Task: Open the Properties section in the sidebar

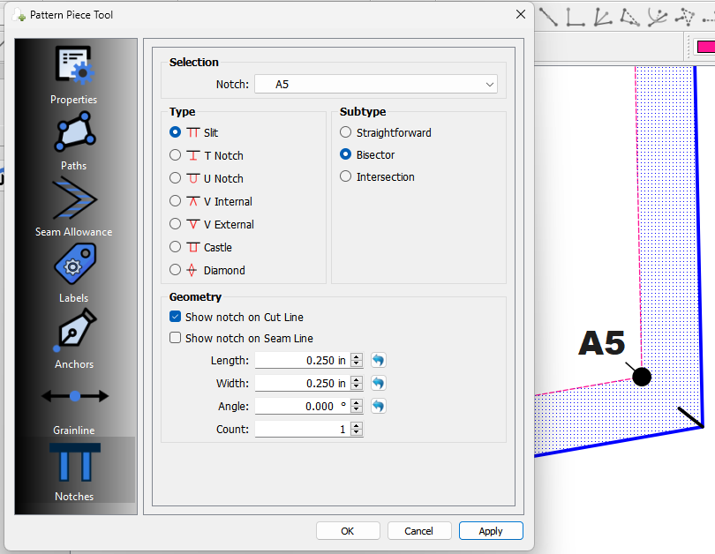Action: pos(74,75)
